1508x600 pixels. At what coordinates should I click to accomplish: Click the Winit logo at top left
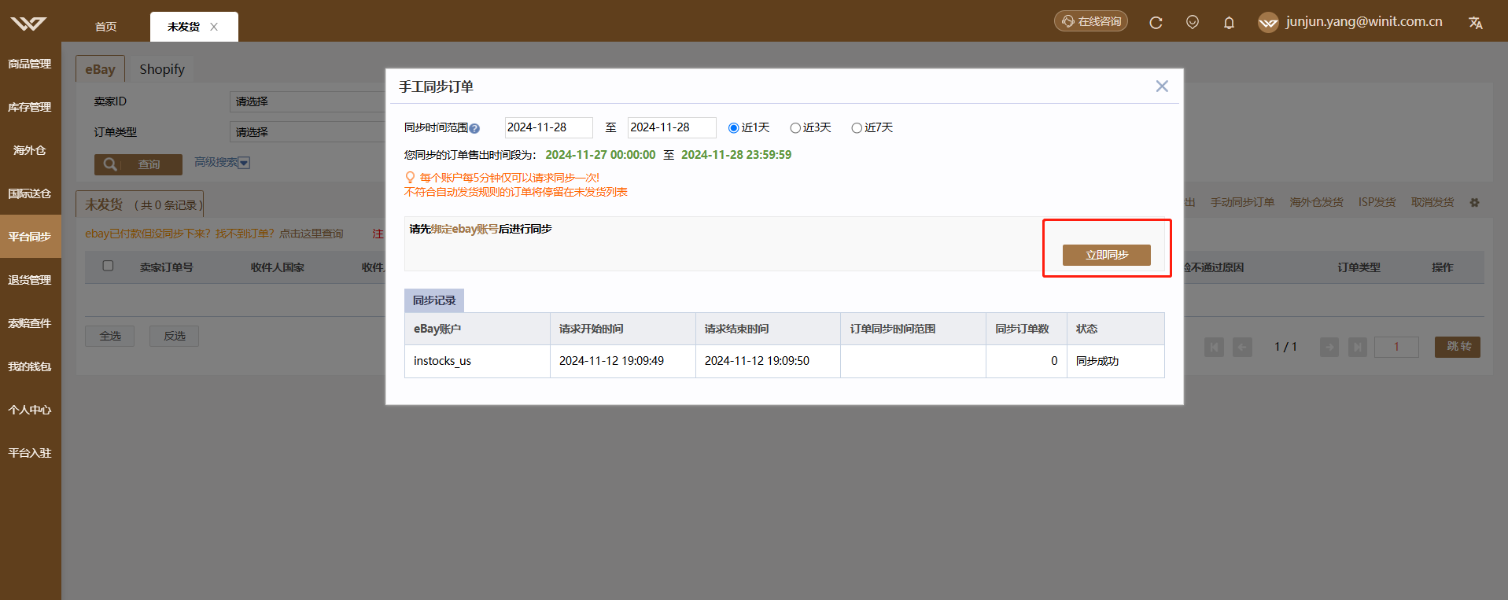(x=28, y=24)
